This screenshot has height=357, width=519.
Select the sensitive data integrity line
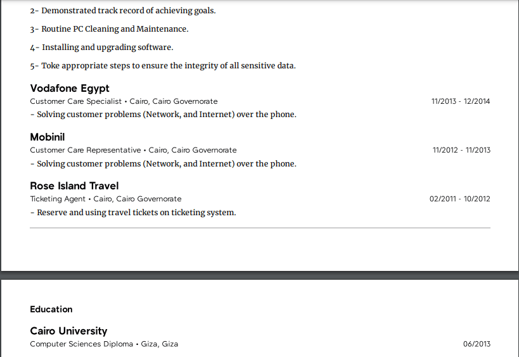tap(163, 66)
